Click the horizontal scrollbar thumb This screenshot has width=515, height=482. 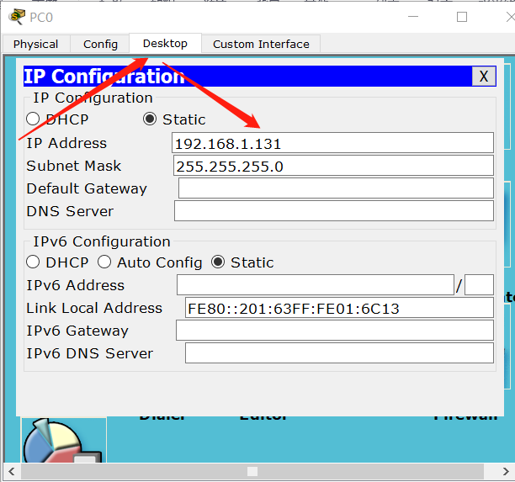coord(252,472)
